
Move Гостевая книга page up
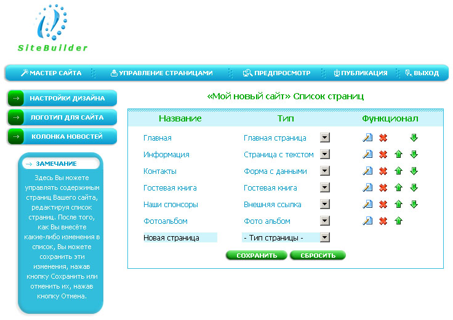pyautogui.click(x=398, y=187)
